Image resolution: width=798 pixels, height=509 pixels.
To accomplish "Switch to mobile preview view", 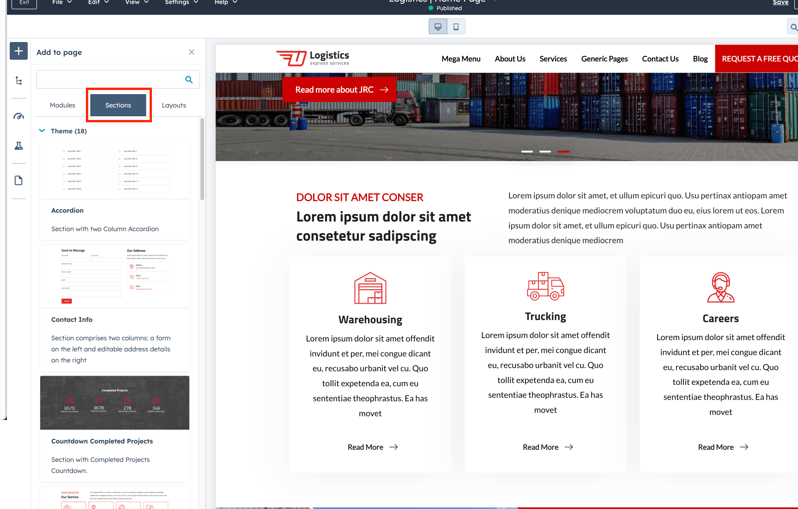I will tap(456, 27).
